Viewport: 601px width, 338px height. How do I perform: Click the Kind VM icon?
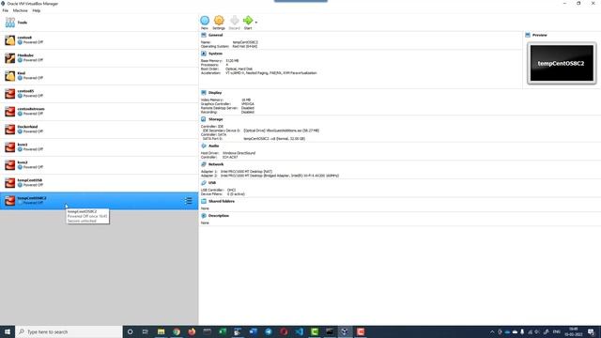pyautogui.click(x=10, y=76)
